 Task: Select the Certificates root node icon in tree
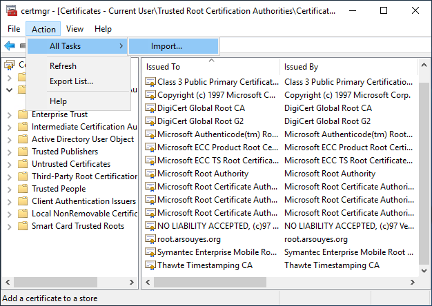pos(9,65)
